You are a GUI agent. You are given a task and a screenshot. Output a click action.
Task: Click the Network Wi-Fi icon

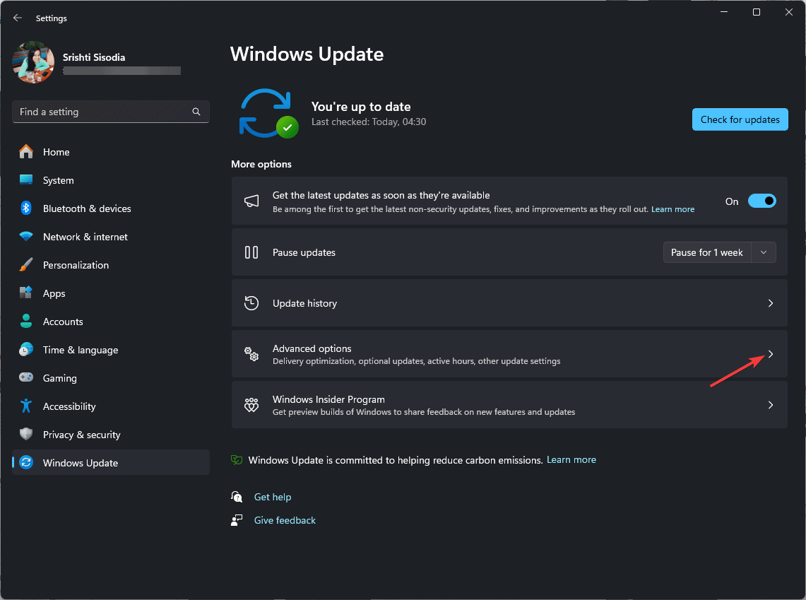click(x=26, y=237)
